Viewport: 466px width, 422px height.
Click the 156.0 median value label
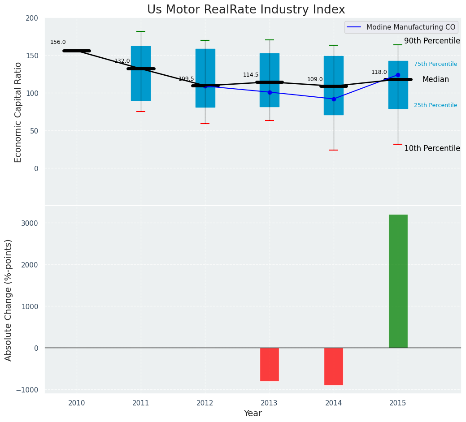[58, 42]
